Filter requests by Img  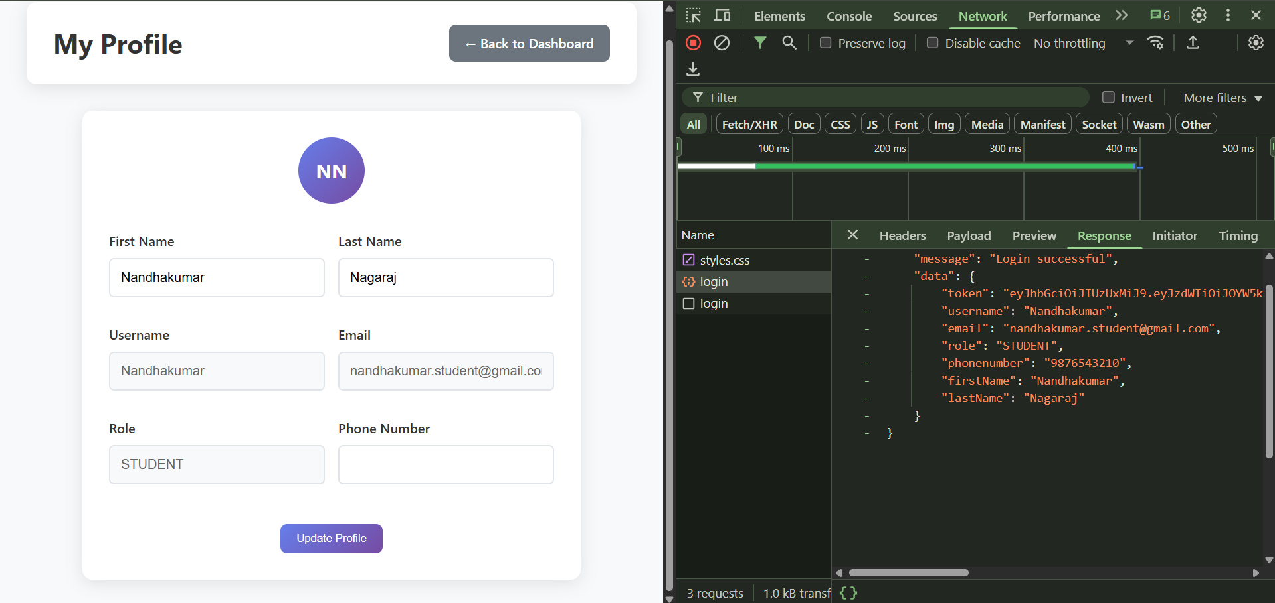944,124
